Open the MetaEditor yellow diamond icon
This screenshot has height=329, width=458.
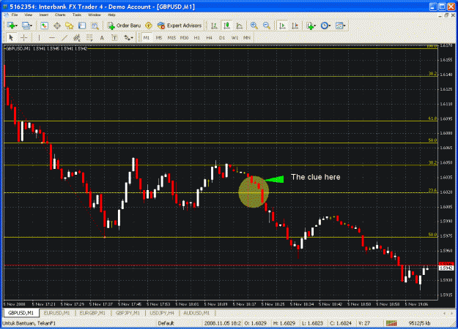[149, 26]
